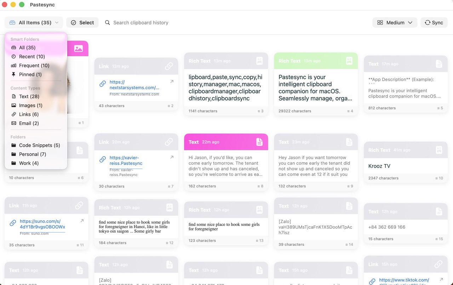Open external arrow on nextstarsystems.com link
The image size is (453, 285).
click(x=172, y=82)
